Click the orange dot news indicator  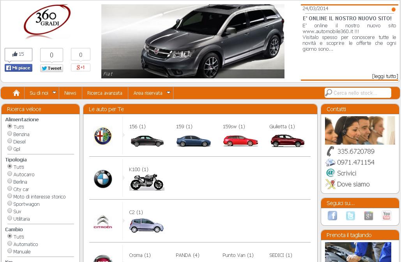[x=394, y=9]
